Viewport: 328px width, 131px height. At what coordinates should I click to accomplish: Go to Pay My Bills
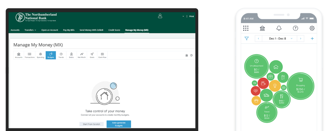tap(69, 30)
